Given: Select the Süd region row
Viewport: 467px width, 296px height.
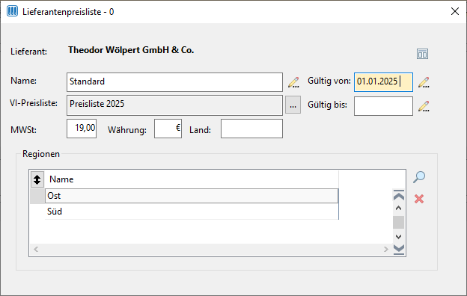Looking at the screenshot, I should (x=192, y=212).
